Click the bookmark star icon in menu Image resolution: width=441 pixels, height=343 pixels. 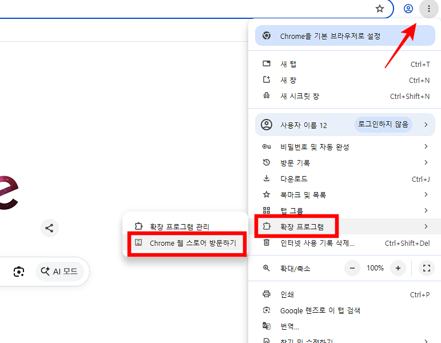267,194
